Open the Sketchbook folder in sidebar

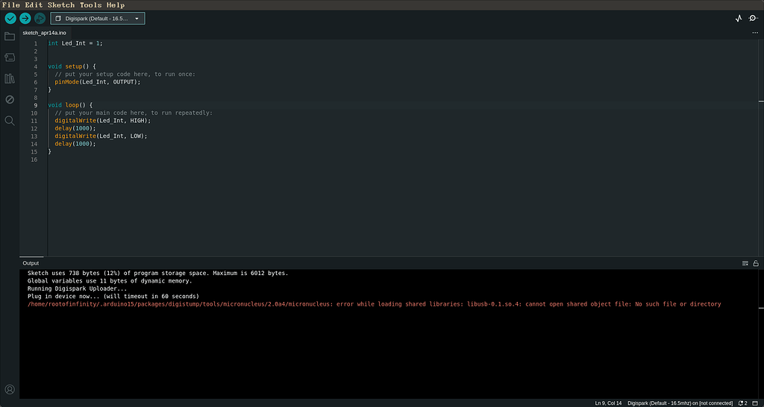(x=10, y=37)
